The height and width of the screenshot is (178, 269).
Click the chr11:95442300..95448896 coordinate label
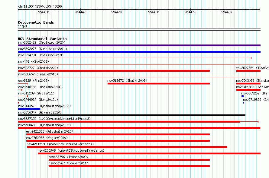coord(40,6)
